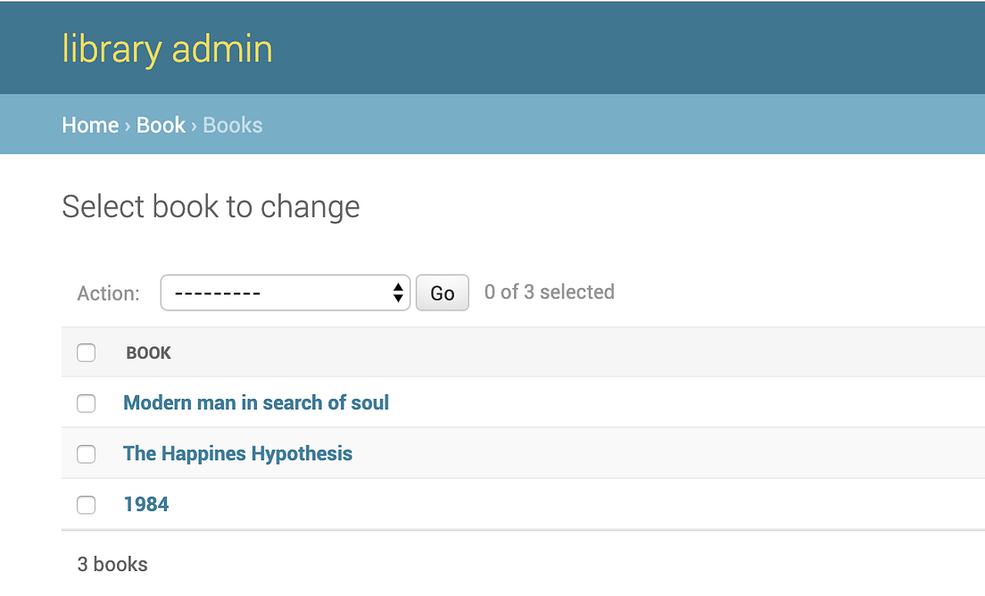Check the checkbox beside The Happines Hypothesis
Viewport: 985px width, 596px height.
coord(86,454)
